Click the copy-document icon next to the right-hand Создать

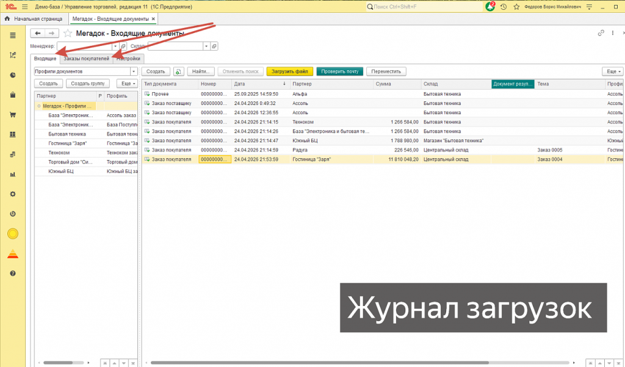click(179, 71)
